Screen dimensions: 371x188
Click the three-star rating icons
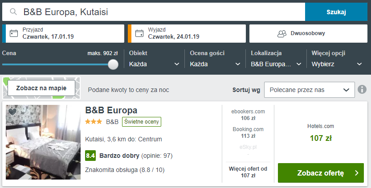(94, 122)
